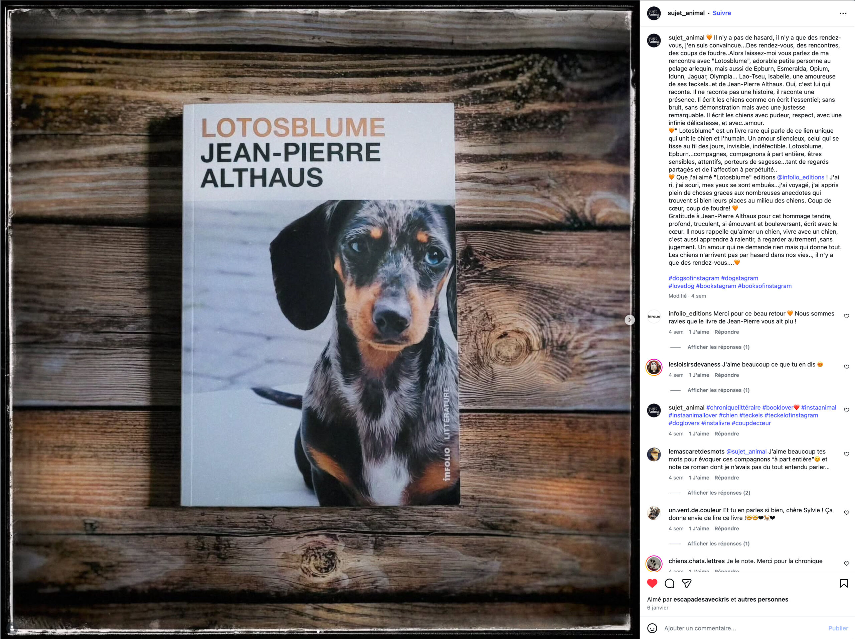Open the @infolio_editions mention link
855x639 pixels.
pos(801,177)
